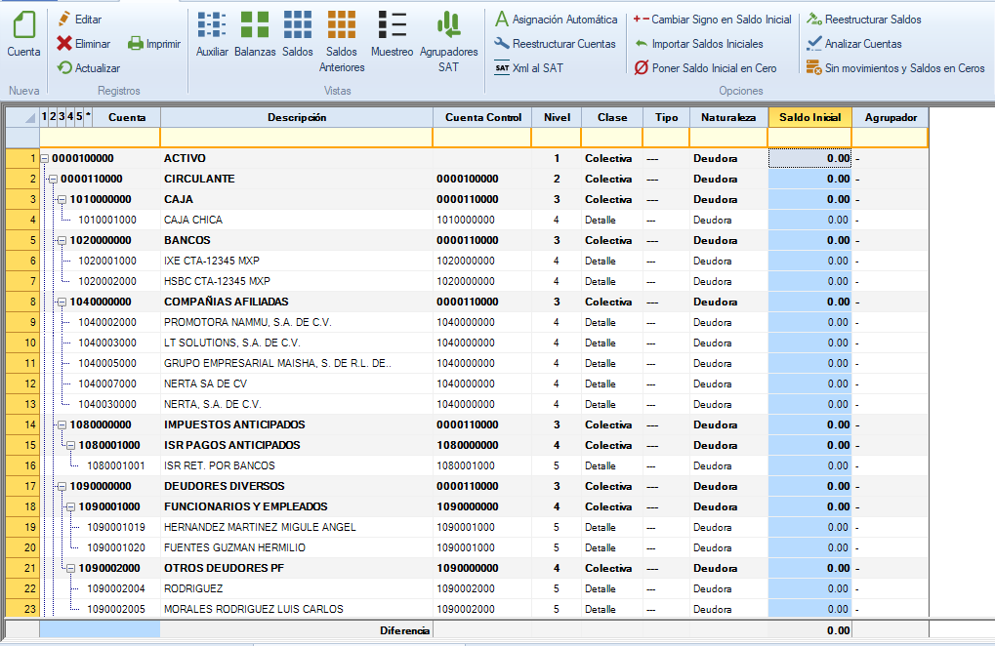Screen dimensions: 995x646
Task: Print with the Imprimir button
Action: tap(154, 44)
